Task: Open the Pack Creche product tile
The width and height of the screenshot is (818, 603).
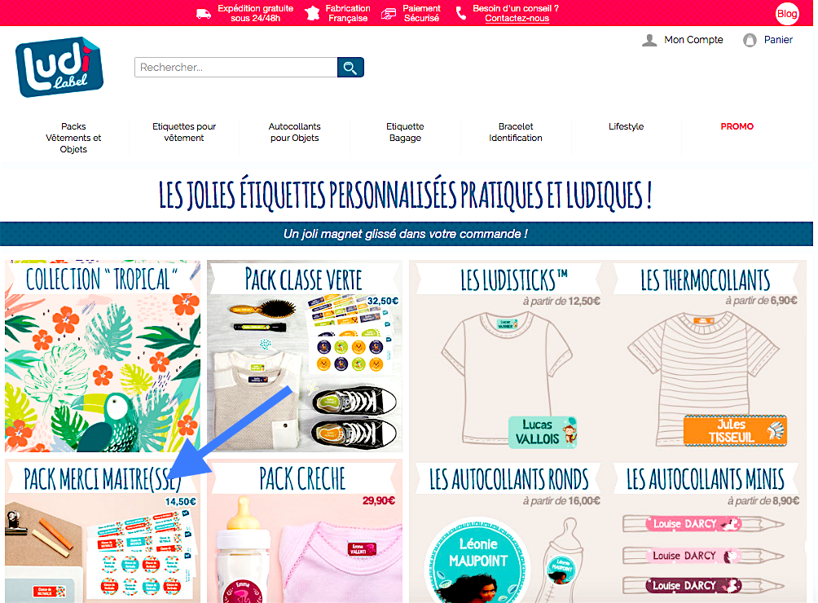Action: [305, 531]
